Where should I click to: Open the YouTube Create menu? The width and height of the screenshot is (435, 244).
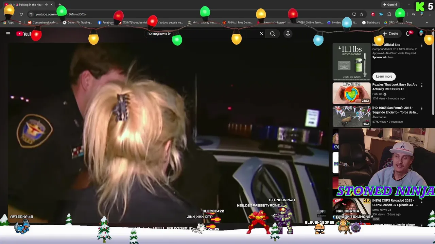point(390,34)
